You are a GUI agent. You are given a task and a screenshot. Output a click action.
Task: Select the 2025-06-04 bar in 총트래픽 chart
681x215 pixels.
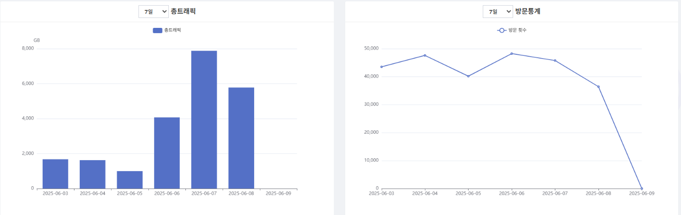[92, 174]
